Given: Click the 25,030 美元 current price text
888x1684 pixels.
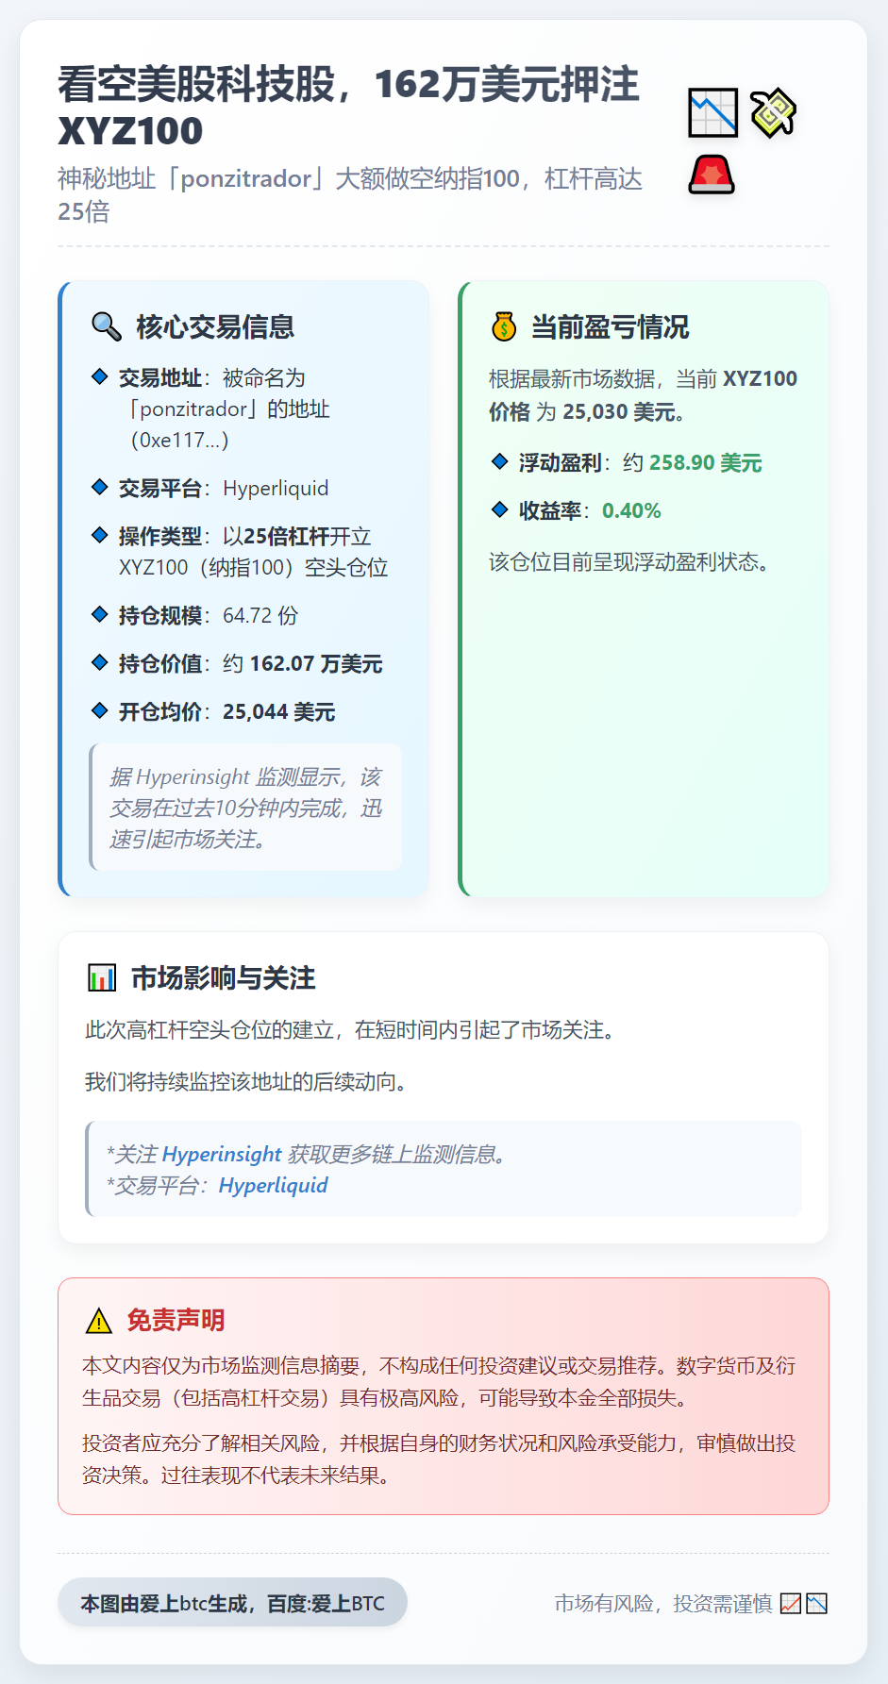Looking at the screenshot, I should pos(619,411).
